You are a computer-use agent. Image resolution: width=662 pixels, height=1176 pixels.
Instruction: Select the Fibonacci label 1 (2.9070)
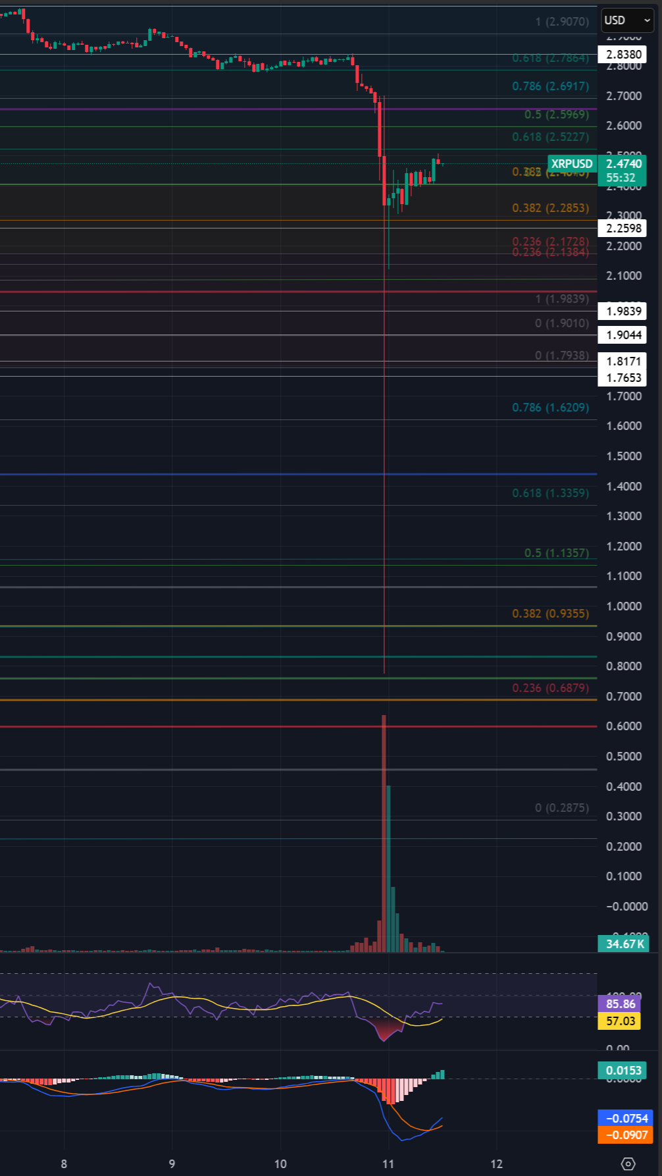(562, 22)
